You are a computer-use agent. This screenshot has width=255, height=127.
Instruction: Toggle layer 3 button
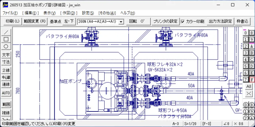(x=245, y=53)
